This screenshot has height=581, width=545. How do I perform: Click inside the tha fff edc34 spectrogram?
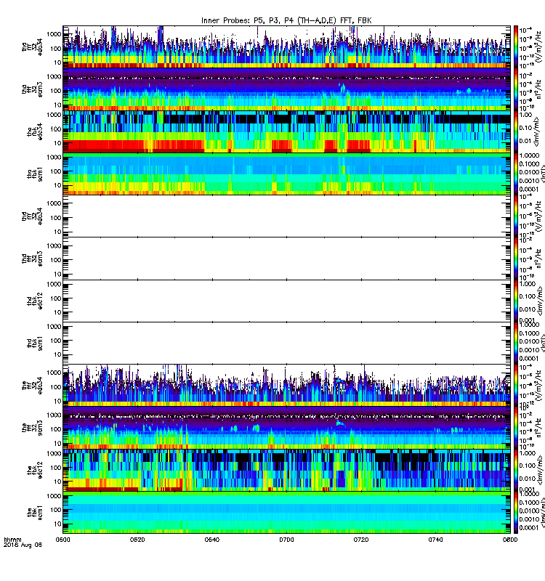coord(286,47)
